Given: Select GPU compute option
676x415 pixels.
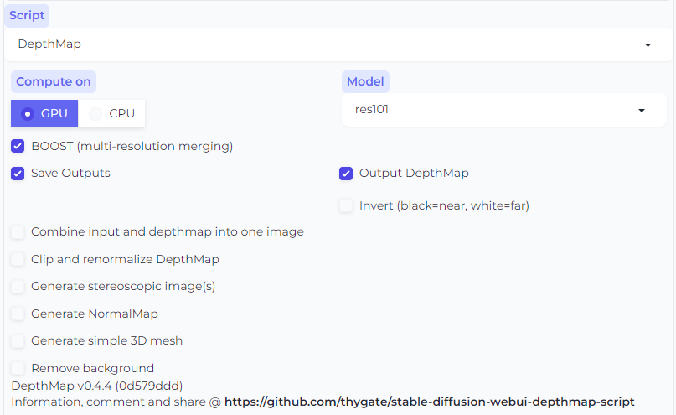Looking at the screenshot, I should (44, 113).
